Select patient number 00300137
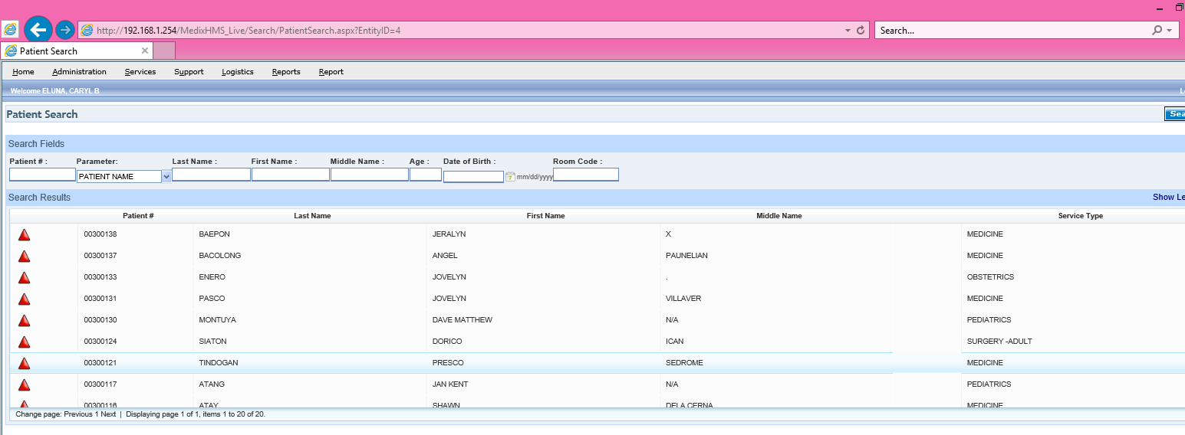This screenshot has height=435, width=1185. (x=100, y=256)
